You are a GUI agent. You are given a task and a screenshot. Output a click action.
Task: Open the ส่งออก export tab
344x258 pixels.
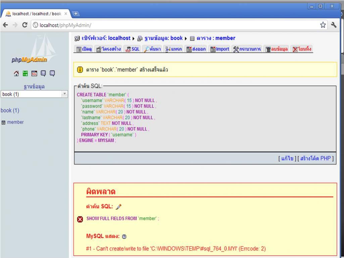tap(196, 49)
